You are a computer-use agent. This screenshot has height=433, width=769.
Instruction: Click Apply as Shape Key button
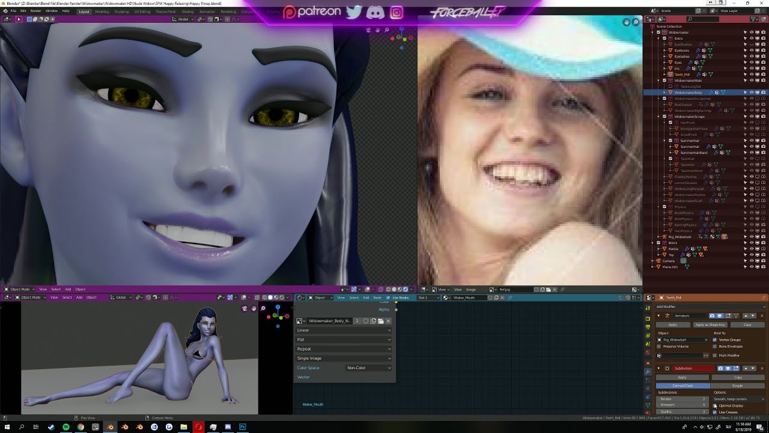tap(710, 325)
